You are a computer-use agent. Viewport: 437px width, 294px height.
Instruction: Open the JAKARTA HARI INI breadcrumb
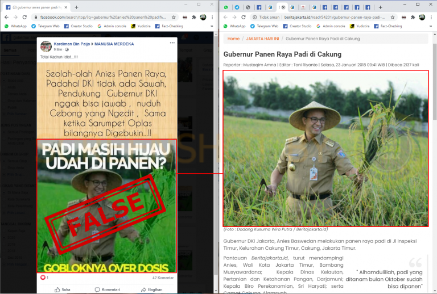[262, 39]
